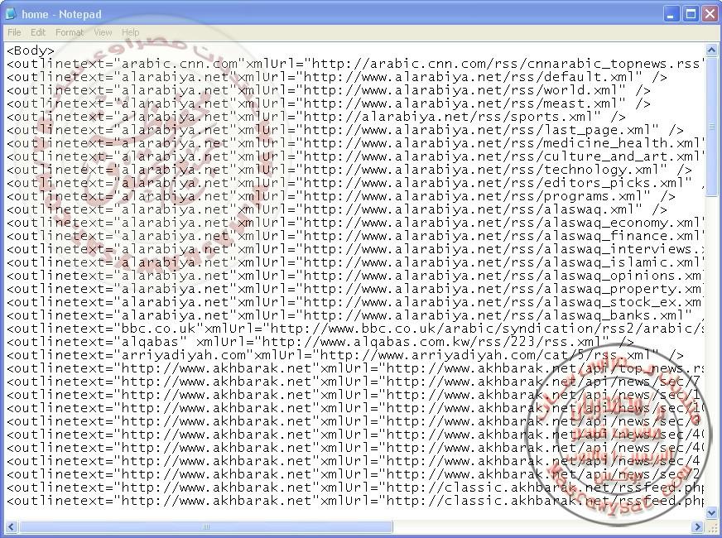This screenshot has height=538, width=722.
Task: Click the alqabas outline line
Action: 320,343
